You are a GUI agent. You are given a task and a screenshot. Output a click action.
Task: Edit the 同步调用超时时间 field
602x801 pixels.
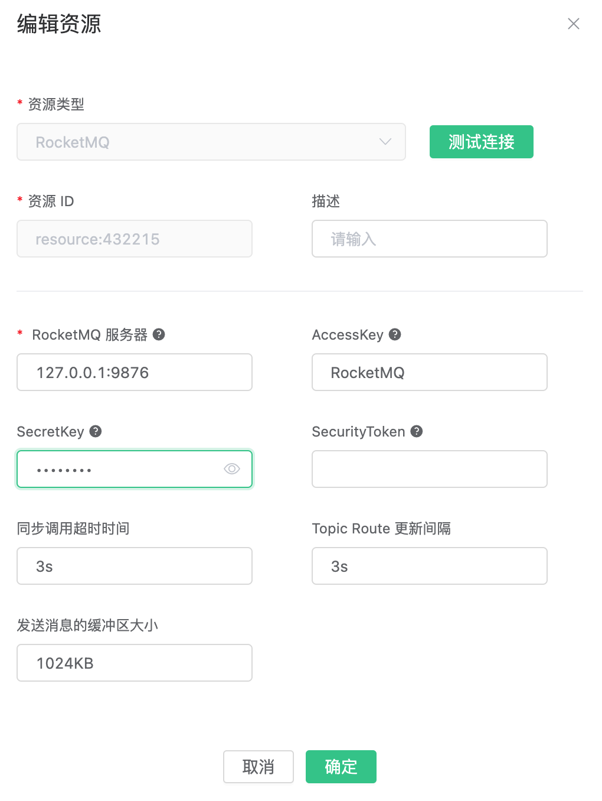[135, 566]
